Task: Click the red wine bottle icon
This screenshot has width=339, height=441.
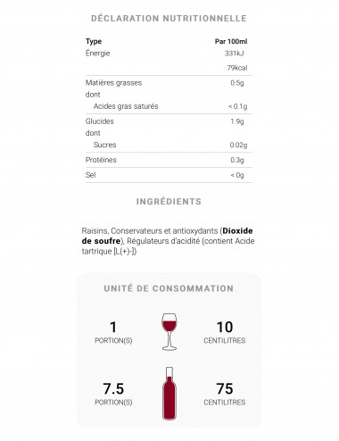Action: tap(169, 394)
